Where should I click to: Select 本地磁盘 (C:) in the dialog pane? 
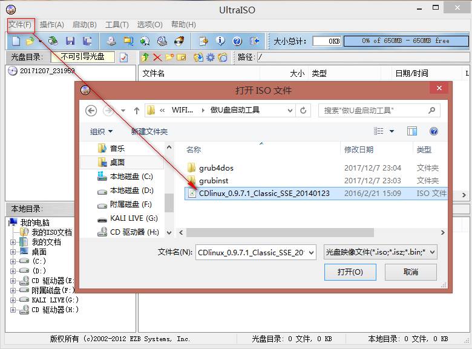click(x=125, y=176)
